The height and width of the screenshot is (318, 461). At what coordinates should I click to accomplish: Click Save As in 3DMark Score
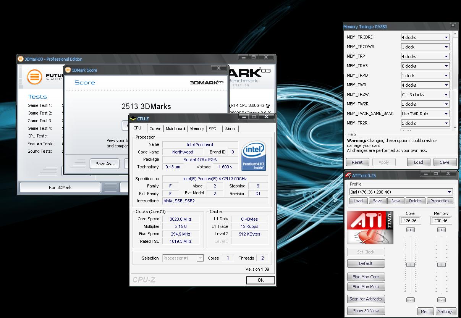click(x=105, y=164)
